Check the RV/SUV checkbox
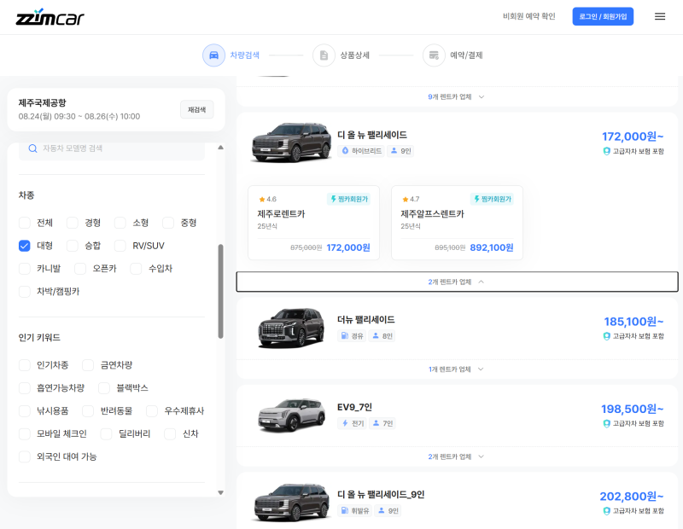 coord(120,246)
